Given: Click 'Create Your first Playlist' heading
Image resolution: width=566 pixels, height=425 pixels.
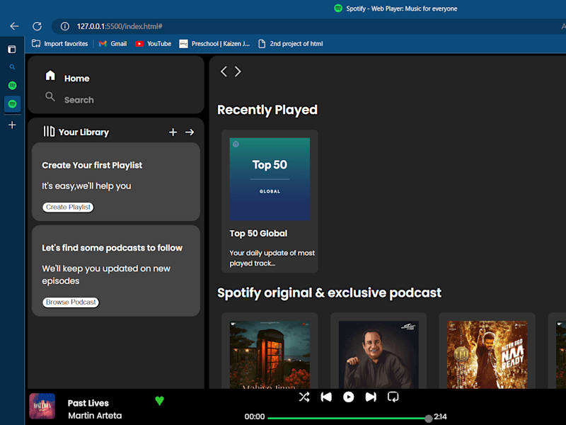Looking at the screenshot, I should 92,165.
